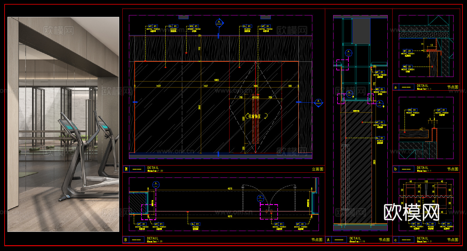Select the Scale 1:3 DETAIL title
Viewport: 467px width, 251px height.
click(424, 240)
